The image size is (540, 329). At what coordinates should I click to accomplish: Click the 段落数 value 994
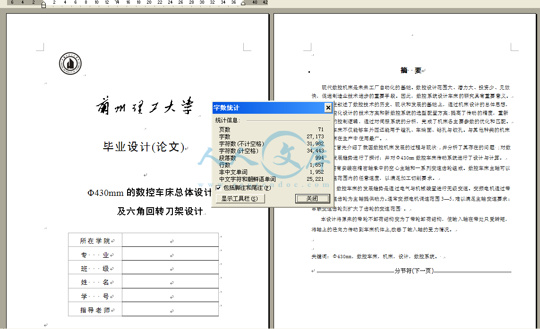click(319, 158)
